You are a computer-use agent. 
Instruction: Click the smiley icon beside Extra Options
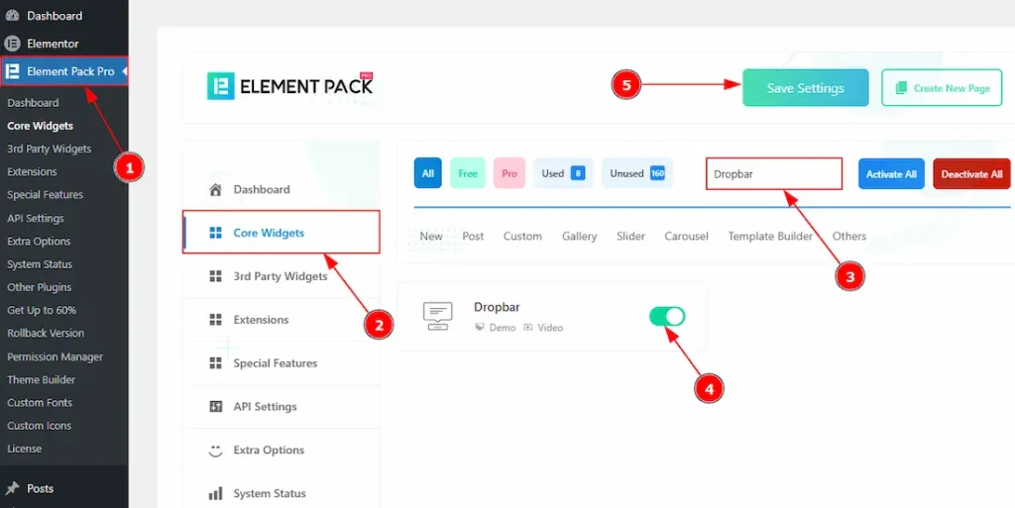[x=215, y=450]
